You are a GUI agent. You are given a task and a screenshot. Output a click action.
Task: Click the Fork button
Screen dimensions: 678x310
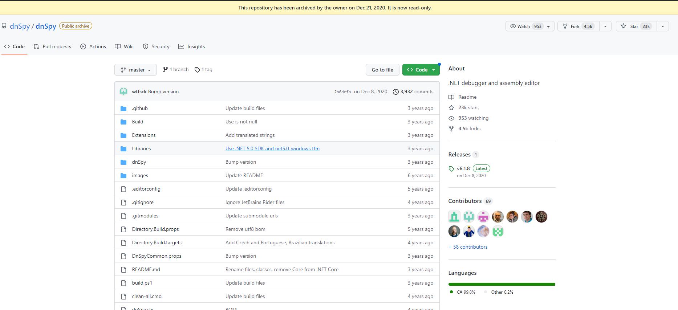tap(578, 26)
